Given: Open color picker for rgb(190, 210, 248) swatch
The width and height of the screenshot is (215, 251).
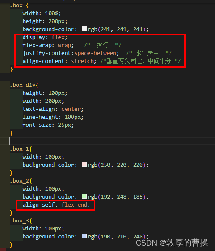Looking at the screenshot, I should pos(84,236).
